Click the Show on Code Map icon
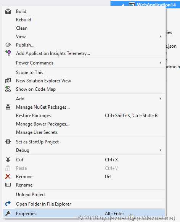Screen dimensions: 180x222 [x=8, y=89]
